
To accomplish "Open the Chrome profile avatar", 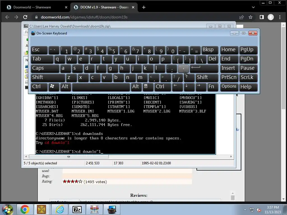I will click(x=271, y=17).
